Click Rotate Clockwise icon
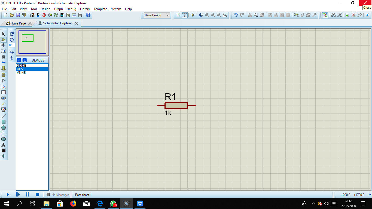 click(x=12, y=34)
